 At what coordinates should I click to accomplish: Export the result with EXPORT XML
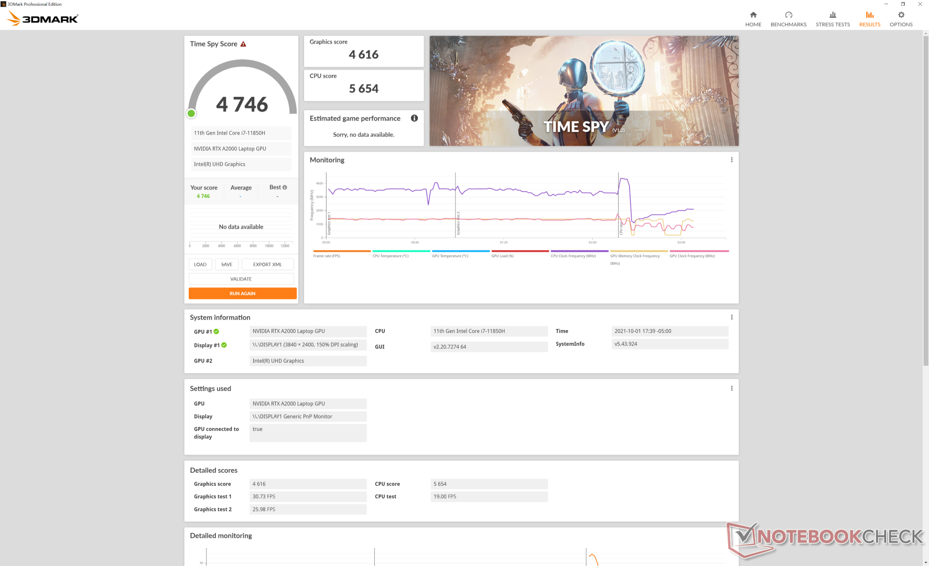[x=267, y=264]
